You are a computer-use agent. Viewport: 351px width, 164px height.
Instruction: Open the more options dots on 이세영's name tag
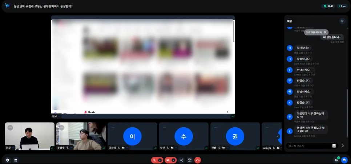coord(128,148)
